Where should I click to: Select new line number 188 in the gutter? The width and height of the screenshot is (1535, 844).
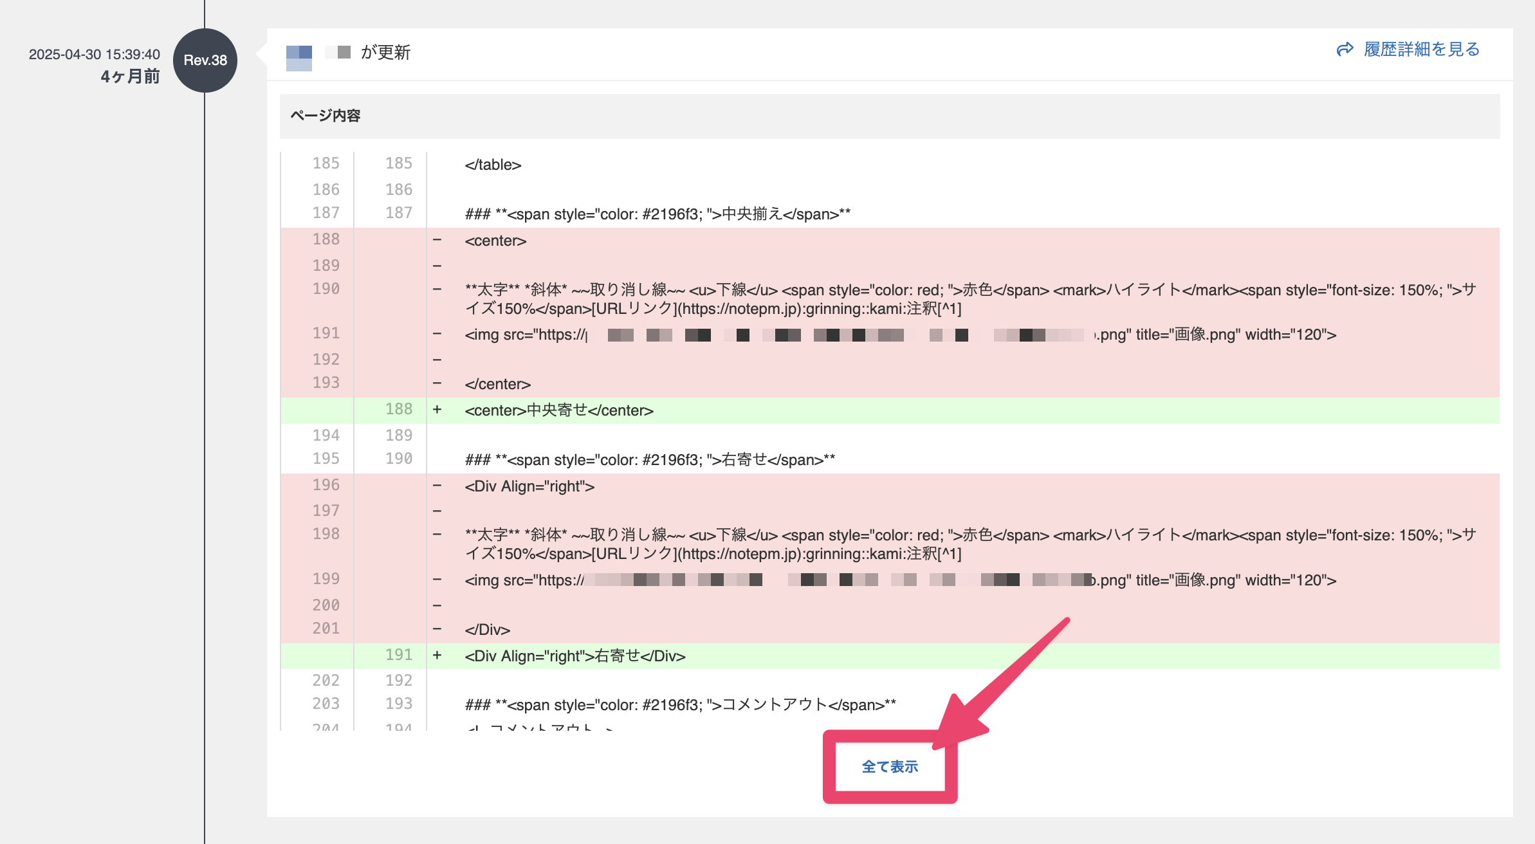[x=400, y=409]
